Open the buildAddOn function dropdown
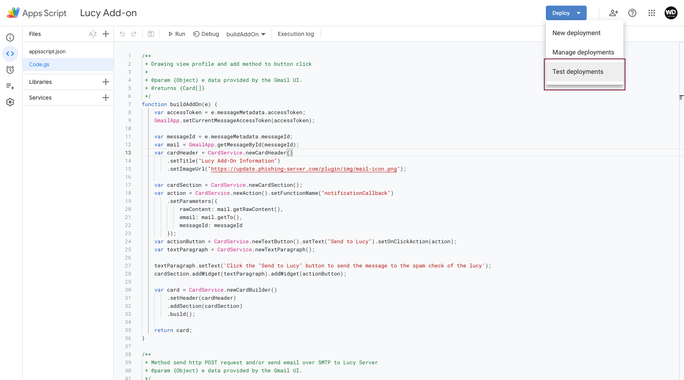 [x=246, y=34]
